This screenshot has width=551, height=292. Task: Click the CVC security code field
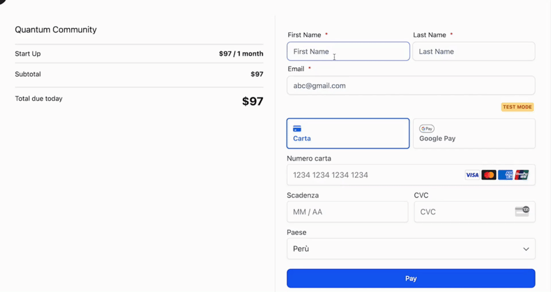tap(475, 212)
